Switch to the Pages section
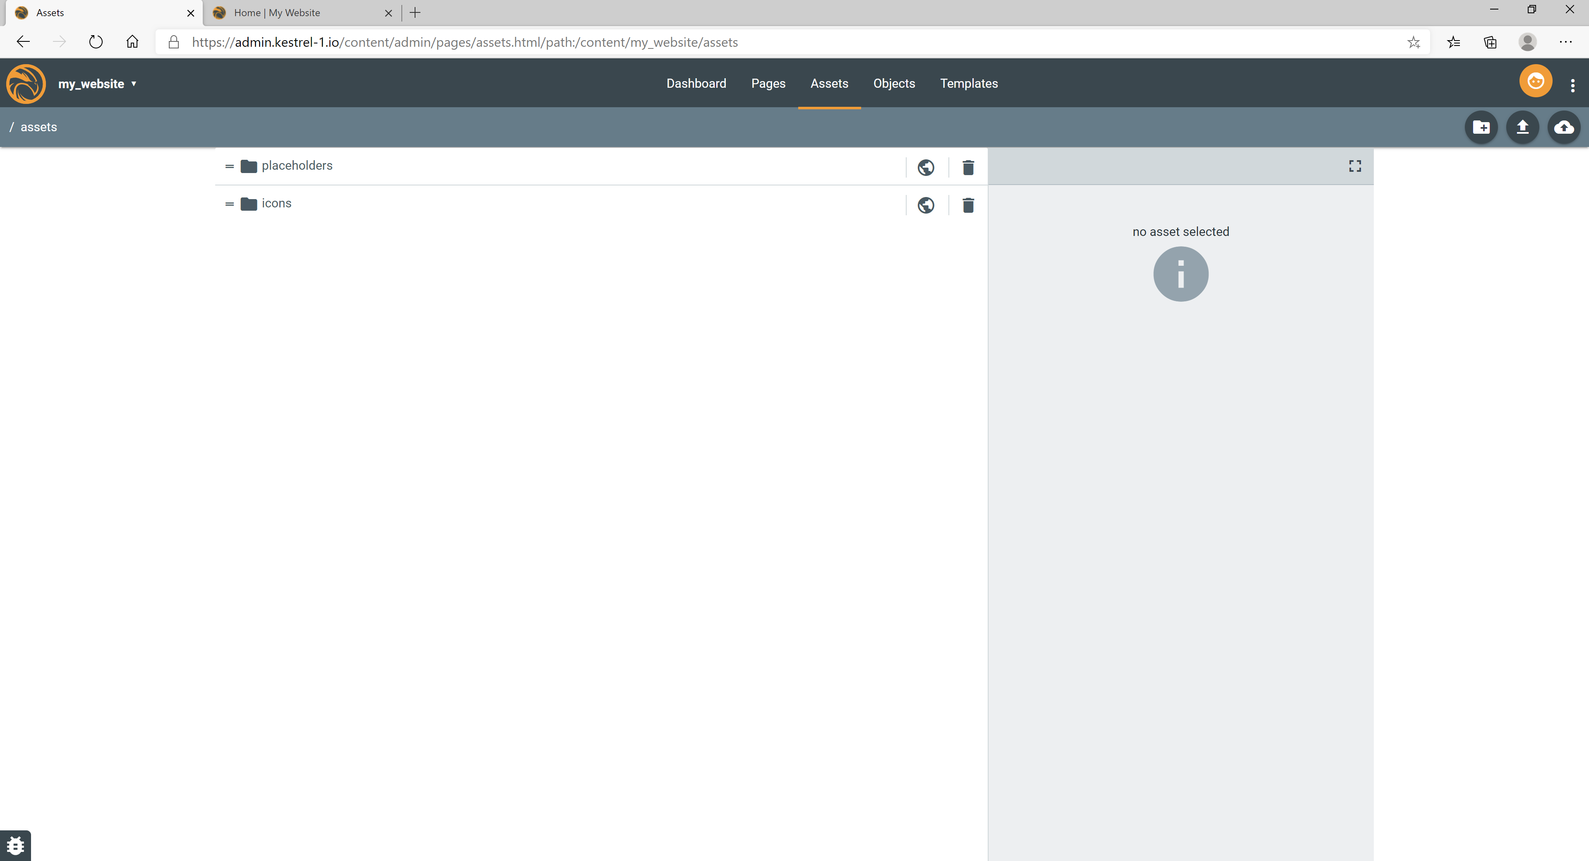 (768, 83)
